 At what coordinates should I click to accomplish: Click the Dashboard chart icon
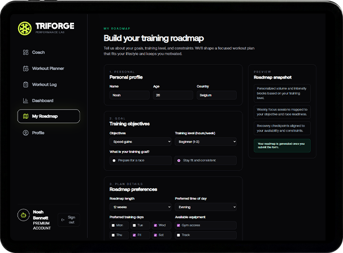click(26, 101)
